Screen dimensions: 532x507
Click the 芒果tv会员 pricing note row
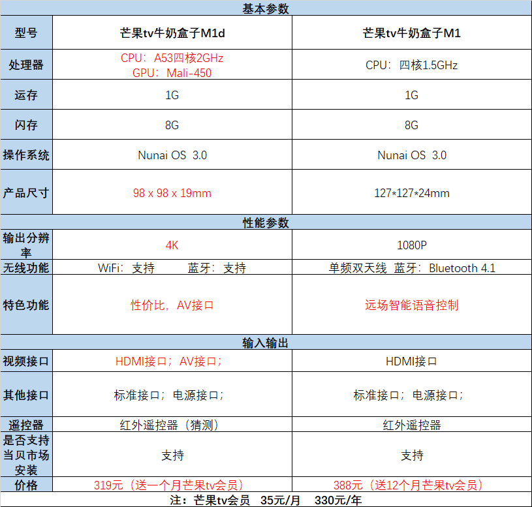[x=266, y=500]
